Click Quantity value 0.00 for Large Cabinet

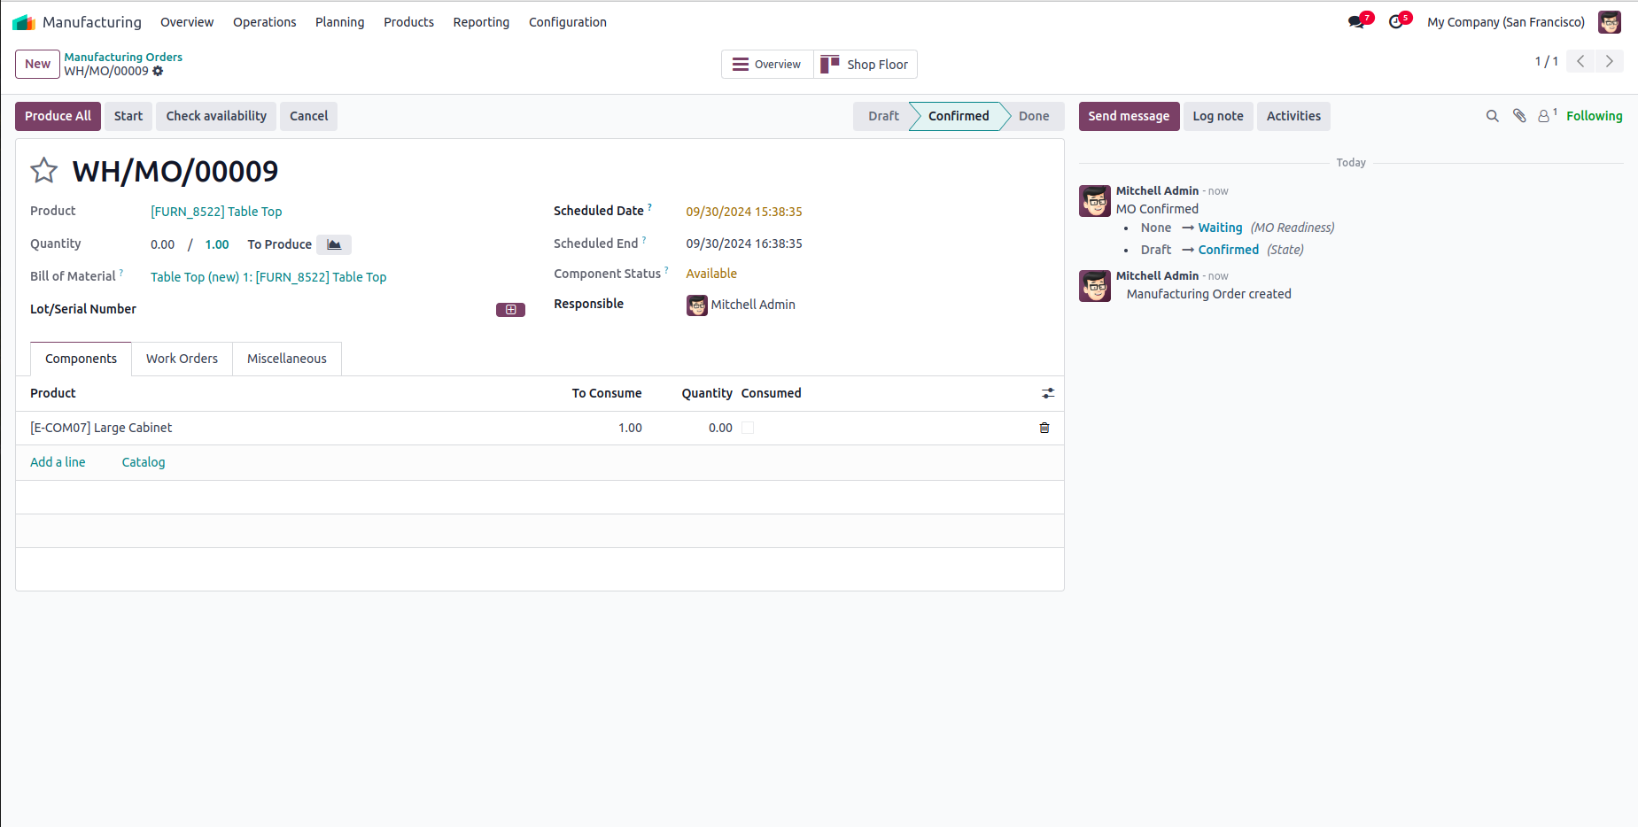pos(720,428)
